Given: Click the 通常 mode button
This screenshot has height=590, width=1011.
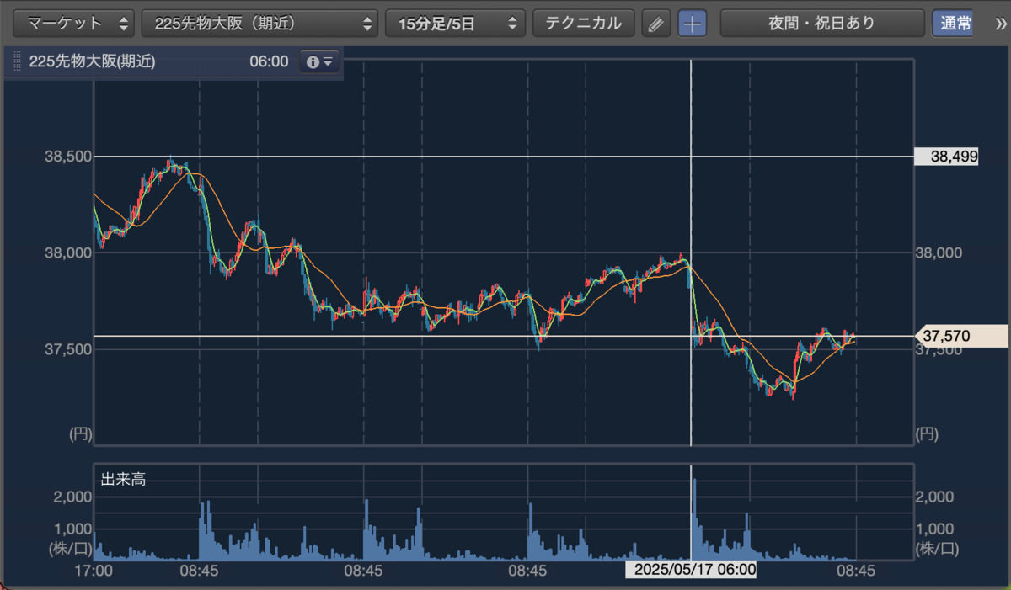Looking at the screenshot, I should 952,24.
